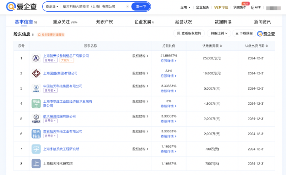286x175 pixels.
Task: Click the 莘庄工 green logo
Action: (x=36, y=104)
